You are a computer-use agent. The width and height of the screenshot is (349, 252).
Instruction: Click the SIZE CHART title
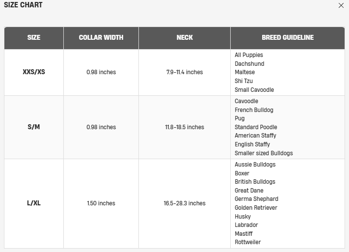pos(23,5)
